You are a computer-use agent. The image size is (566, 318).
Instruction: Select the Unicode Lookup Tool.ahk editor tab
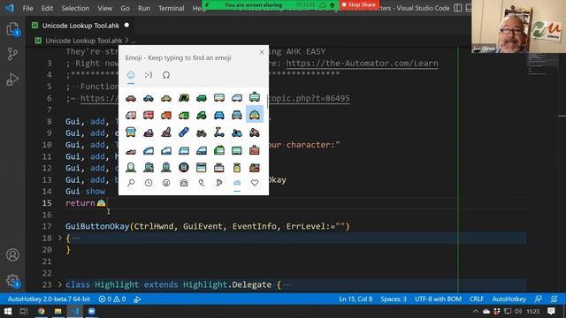tap(80, 26)
